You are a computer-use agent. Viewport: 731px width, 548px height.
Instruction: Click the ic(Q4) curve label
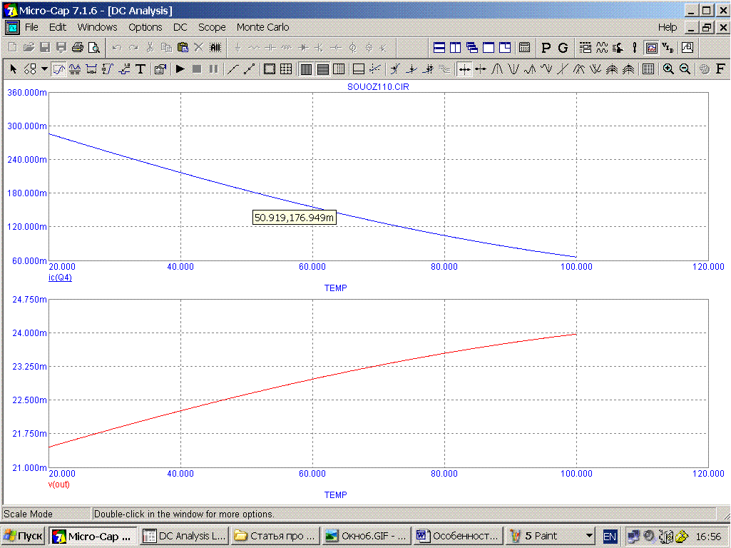pyautogui.click(x=60, y=278)
